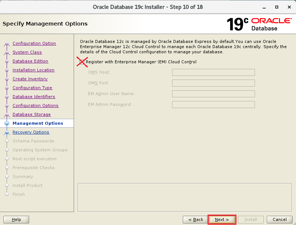Click the Configuration Option step bullet icon
Screen dimensions: 296x225
click(7, 44)
